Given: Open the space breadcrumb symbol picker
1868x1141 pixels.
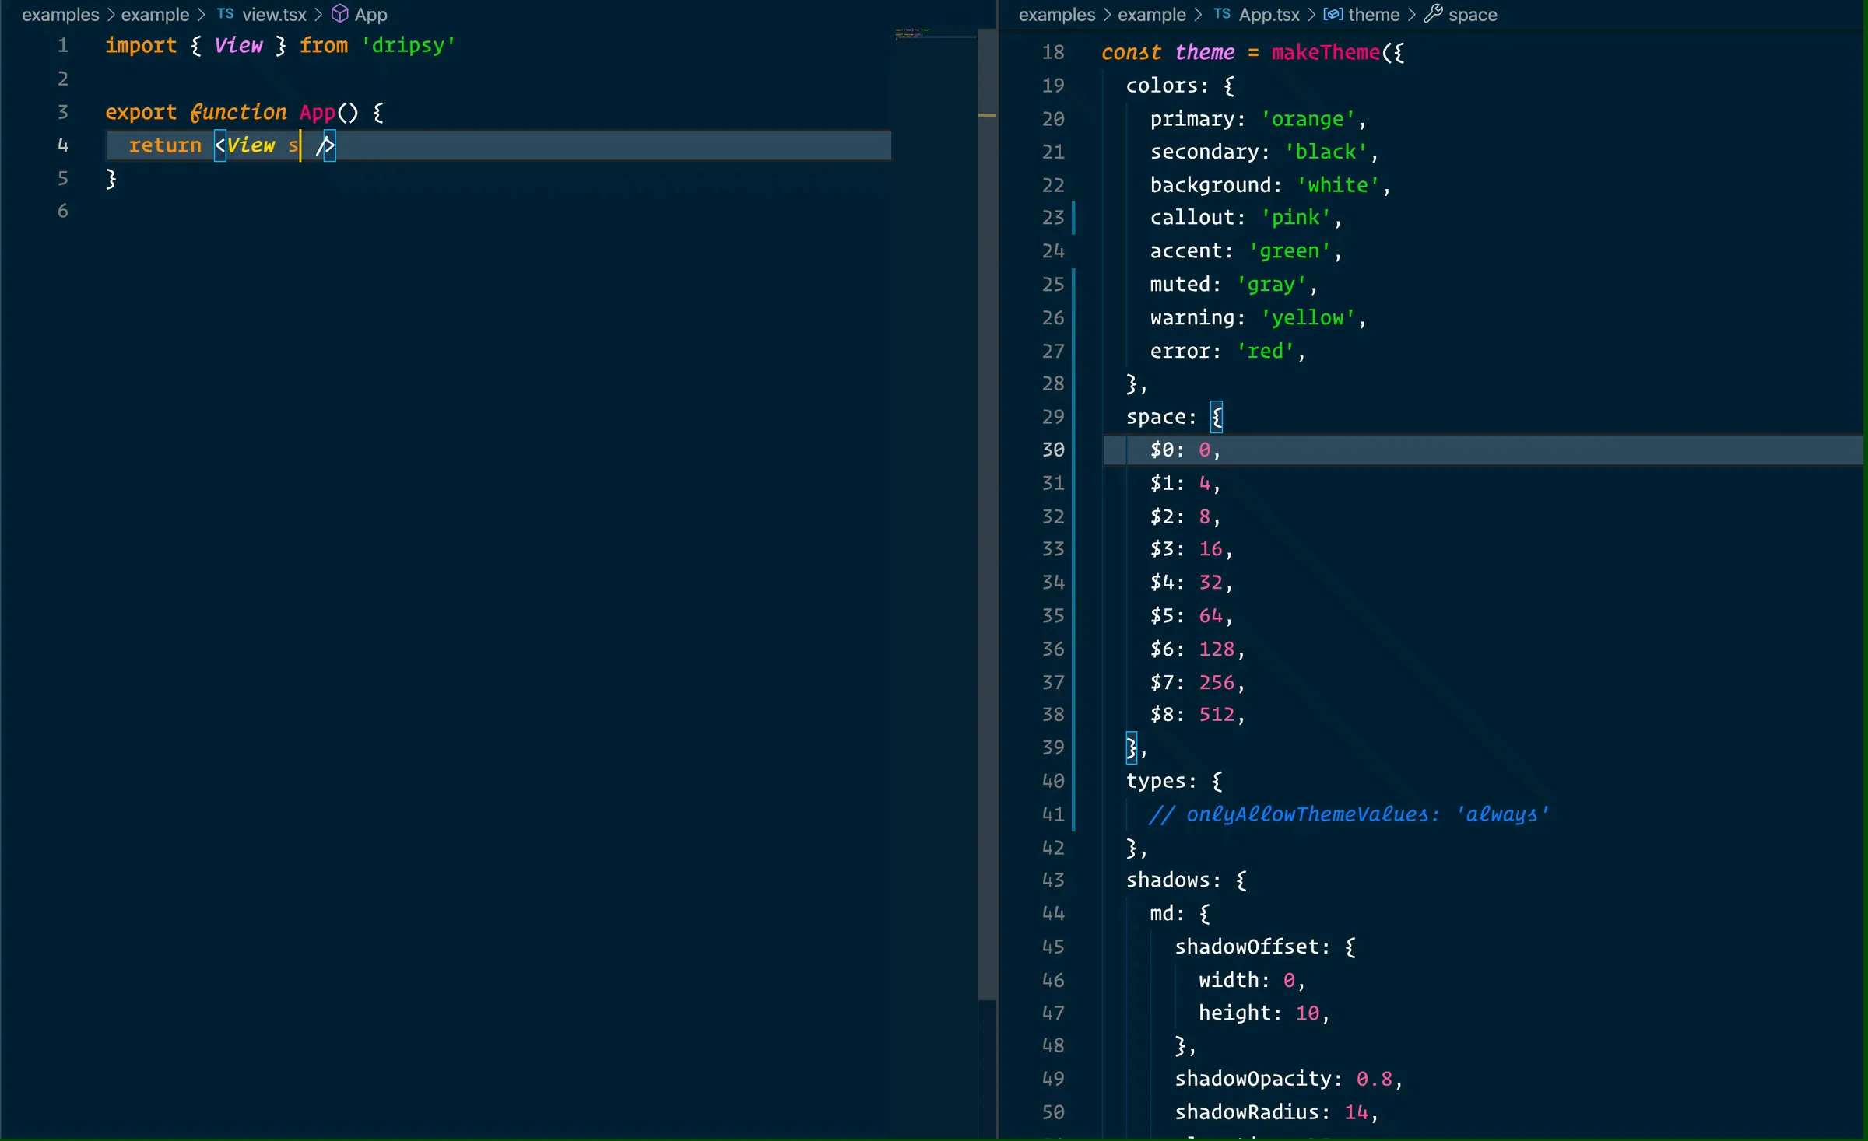Looking at the screenshot, I should [1473, 15].
